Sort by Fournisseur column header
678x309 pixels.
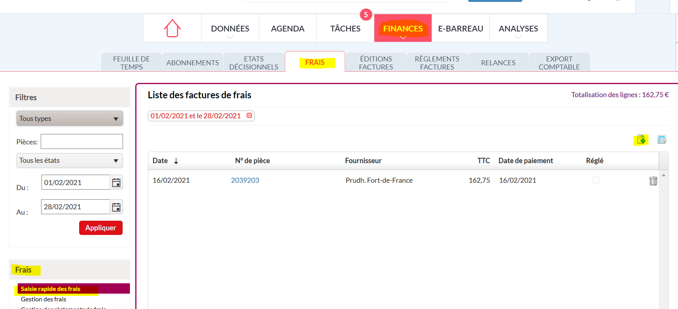(363, 160)
